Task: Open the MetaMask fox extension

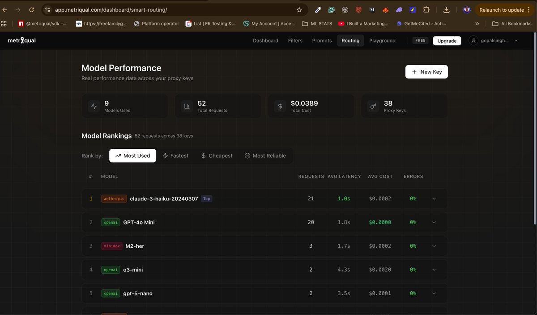Action: 385,9
